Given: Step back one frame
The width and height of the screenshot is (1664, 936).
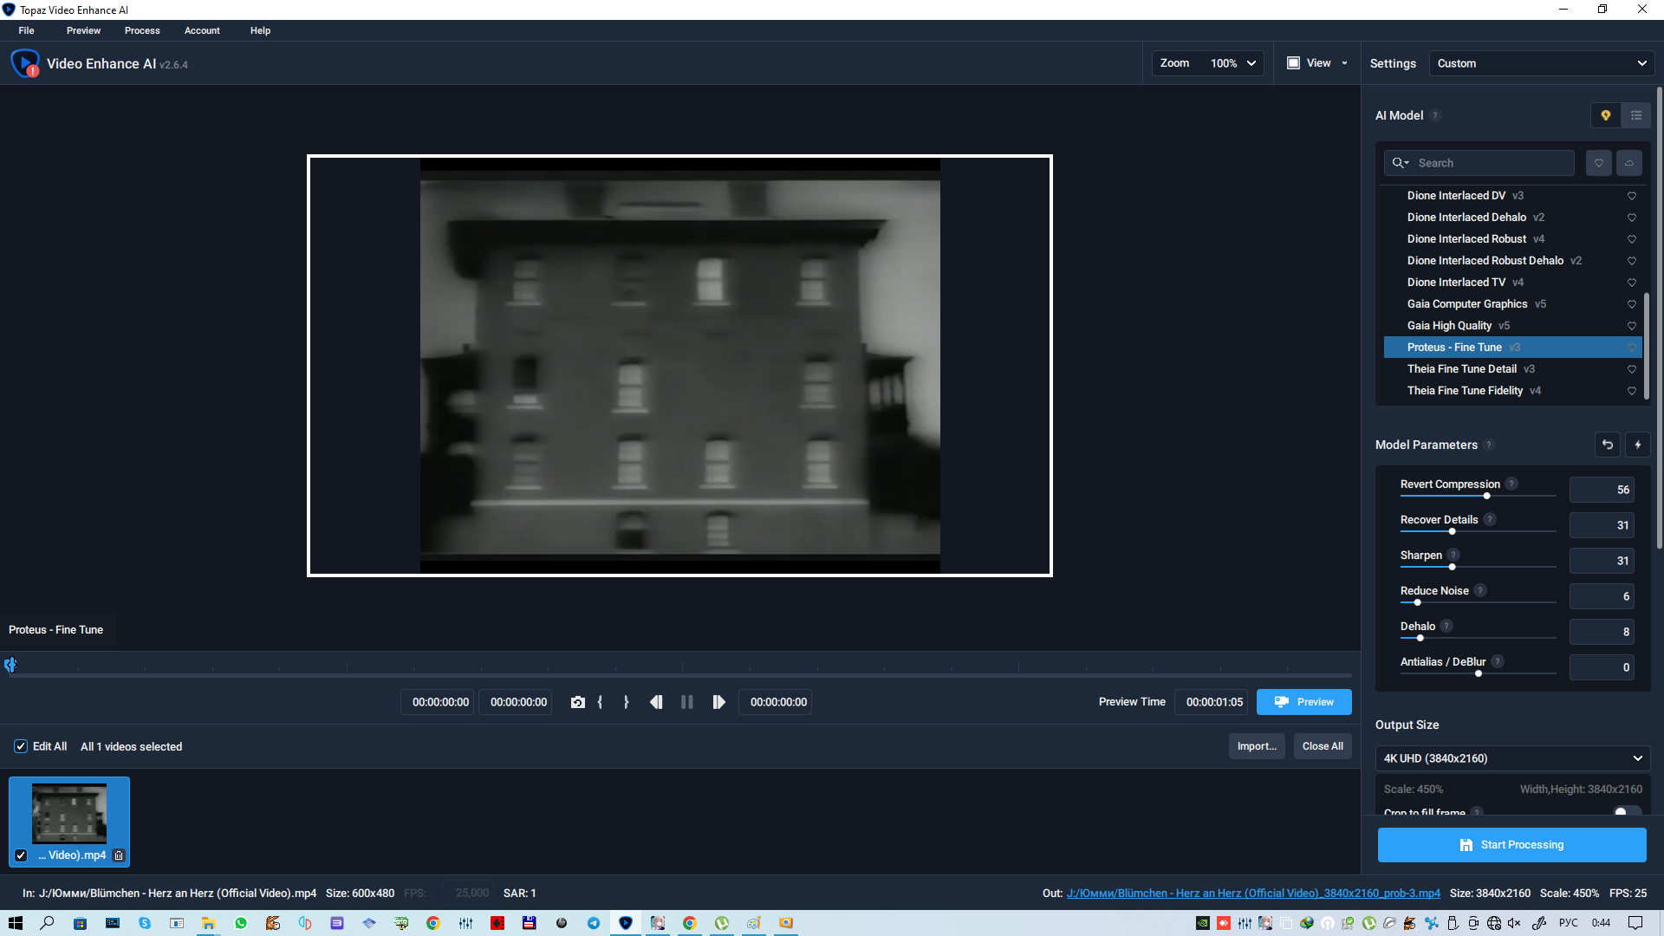Looking at the screenshot, I should tap(656, 702).
